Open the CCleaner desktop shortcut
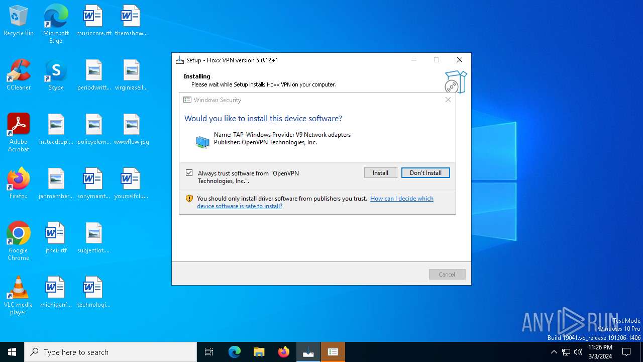Viewport: 643px width, 362px height. click(x=19, y=75)
